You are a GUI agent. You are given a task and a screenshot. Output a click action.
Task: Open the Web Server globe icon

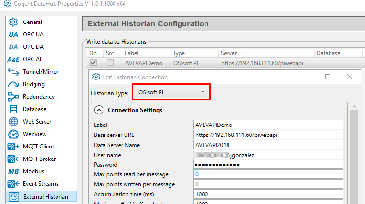13,122
